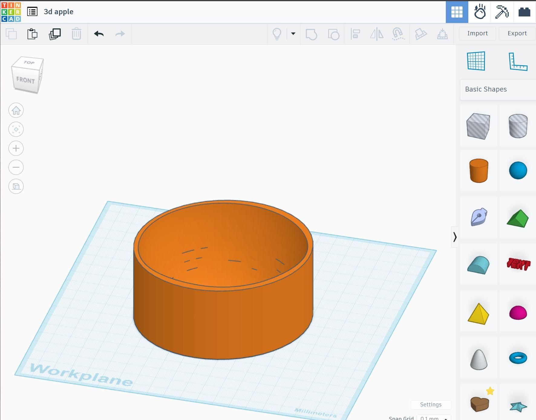Collapse the shapes panel chevron
536x420 pixels.
coord(455,237)
